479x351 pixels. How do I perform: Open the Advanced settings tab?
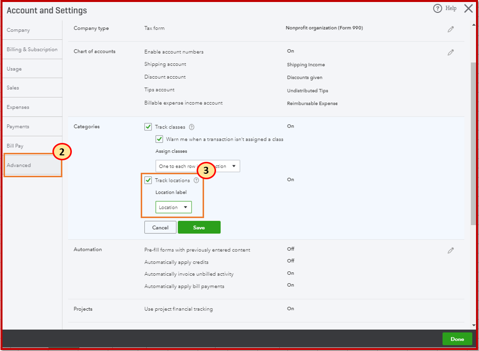(19, 165)
